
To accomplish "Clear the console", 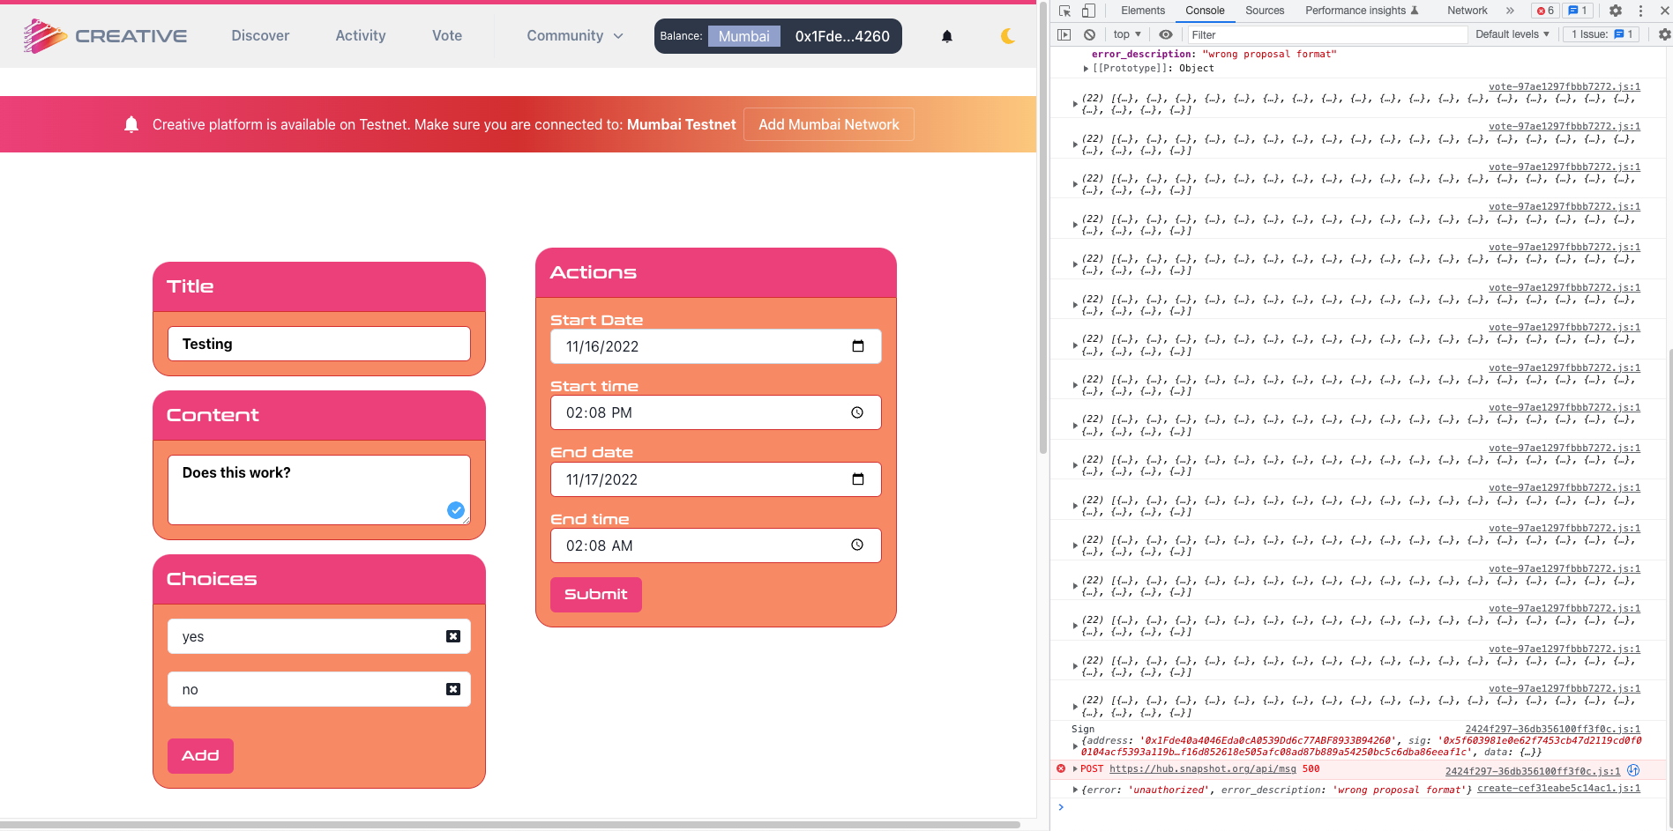I will (x=1090, y=34).
